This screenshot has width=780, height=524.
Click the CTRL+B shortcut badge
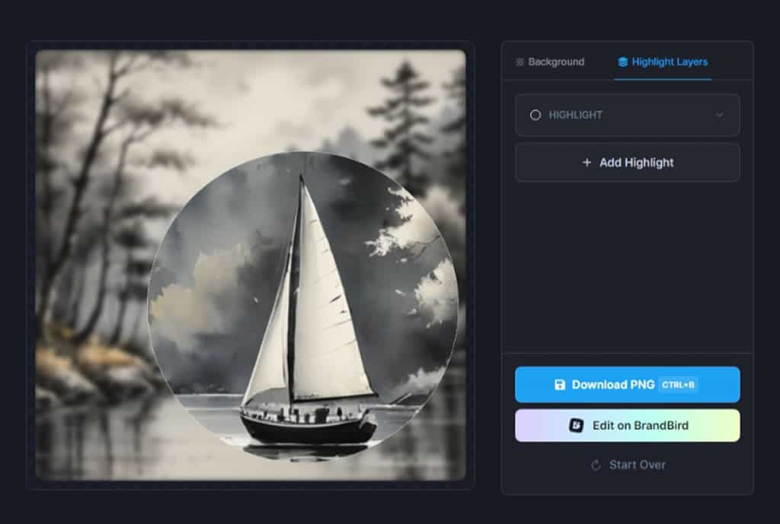point(678,385)
